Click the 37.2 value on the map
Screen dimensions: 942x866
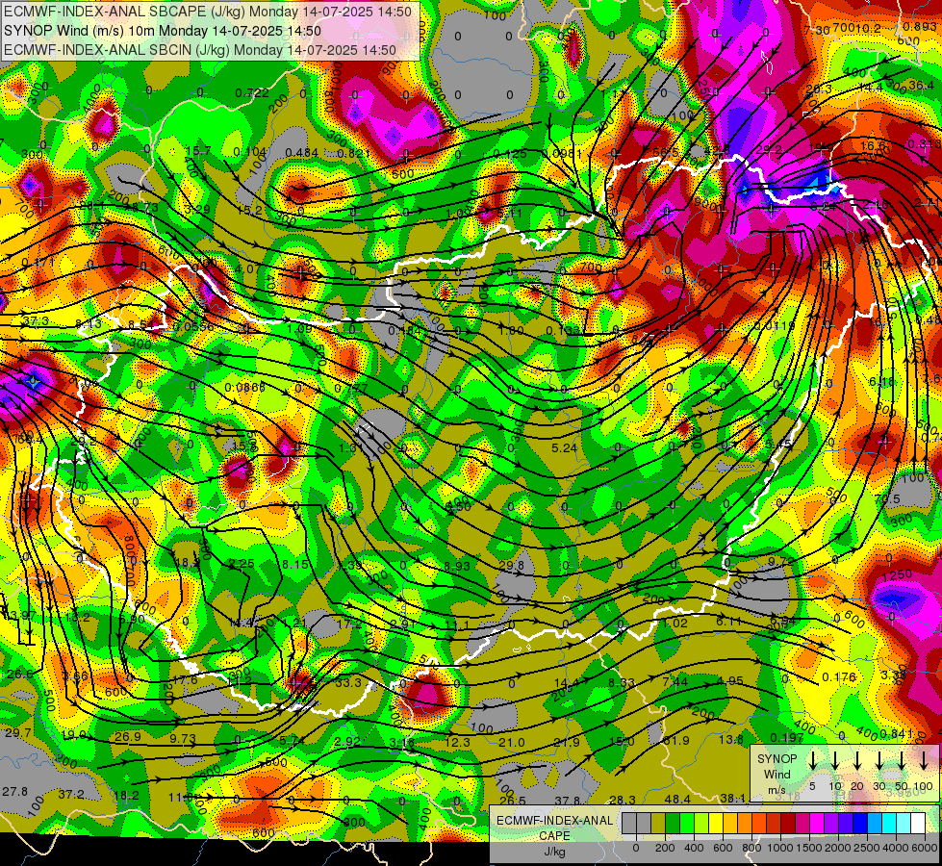[x=71, y=795]
